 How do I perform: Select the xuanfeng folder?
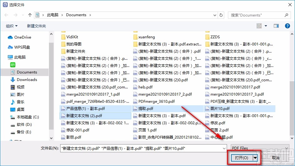point(144,37)
